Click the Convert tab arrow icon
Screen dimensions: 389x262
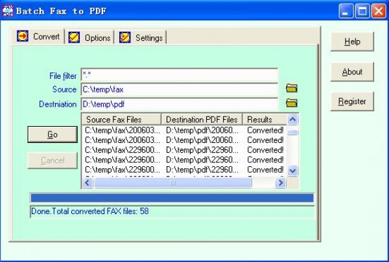point(23,36)
